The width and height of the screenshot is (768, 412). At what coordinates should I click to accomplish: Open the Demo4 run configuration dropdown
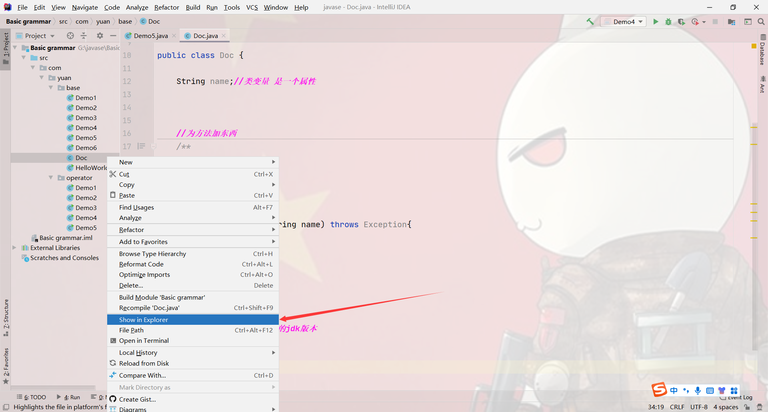[x=623, y=22]
